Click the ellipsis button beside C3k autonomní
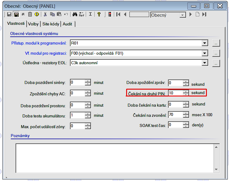Screen dimensions: 229x181 (x=216, y=63)
